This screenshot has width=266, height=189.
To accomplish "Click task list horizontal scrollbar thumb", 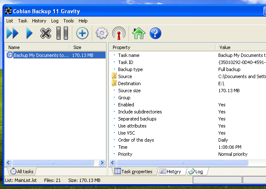I will [x=53, y=162].
